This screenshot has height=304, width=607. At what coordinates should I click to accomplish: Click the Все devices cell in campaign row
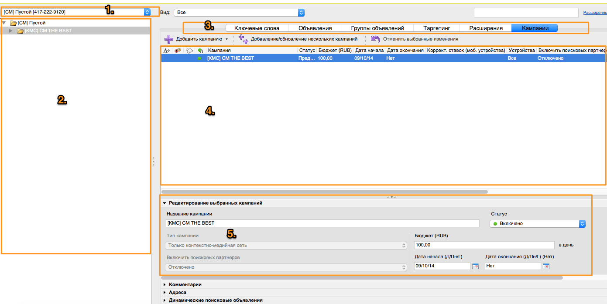click(512, 58)
